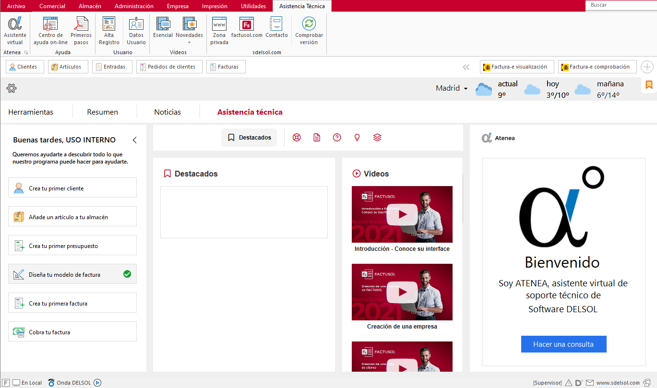Screen dimensions: 657x388
Task: Click the Videos panel scrollbar
Action: (462, 199)
